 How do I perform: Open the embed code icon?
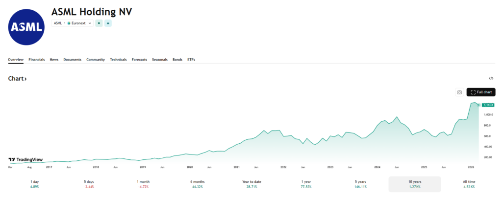click(x=491, y=78)
